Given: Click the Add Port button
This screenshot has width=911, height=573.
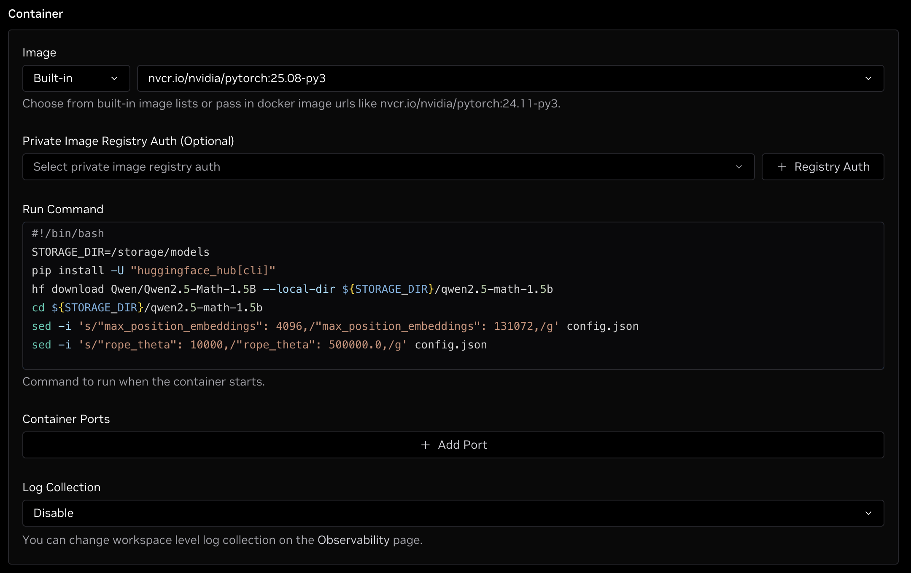Looking at the screenshot, I should tap(453, 445).
